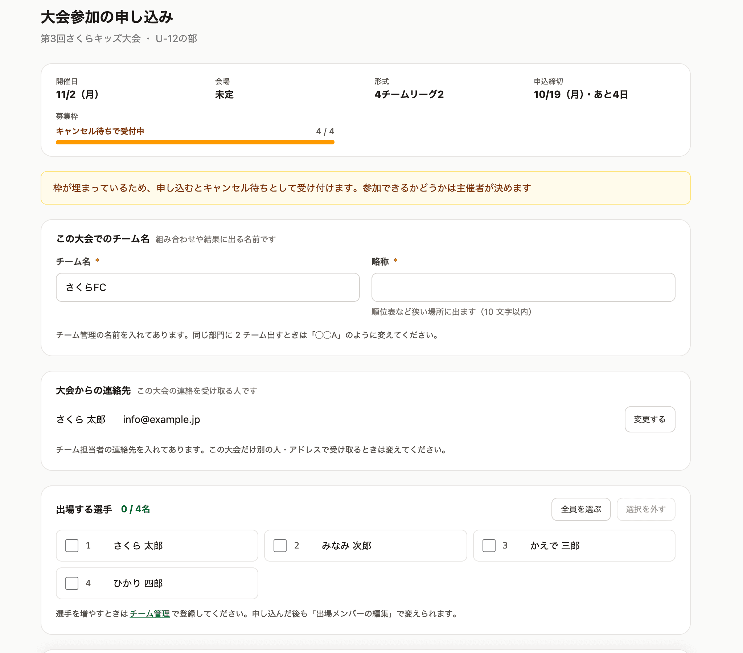Click the yellow waitlist notice banner
743x653 pixels.
pyautogui.click(x=365, y=188)
